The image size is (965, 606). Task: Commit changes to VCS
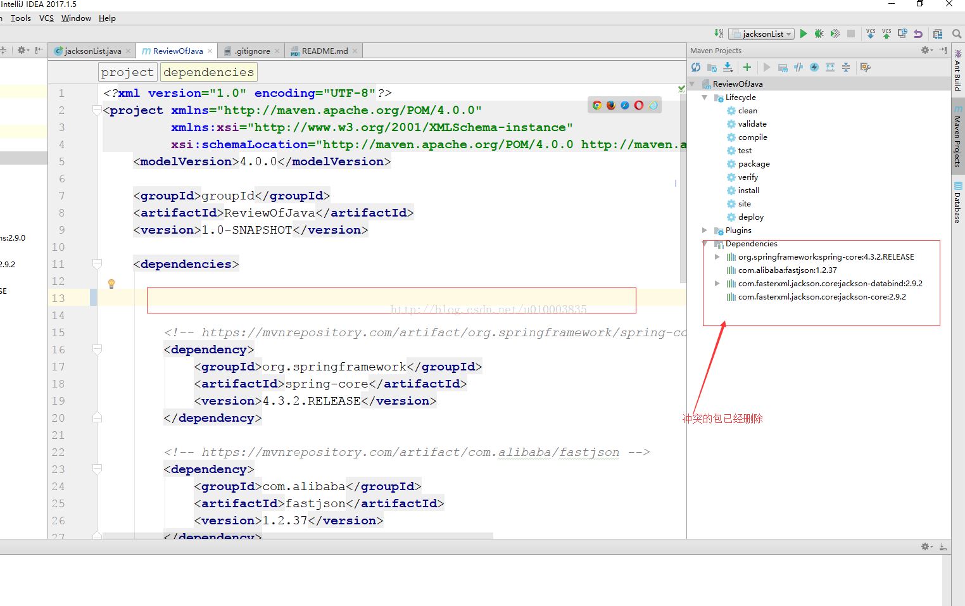[886, 34]
